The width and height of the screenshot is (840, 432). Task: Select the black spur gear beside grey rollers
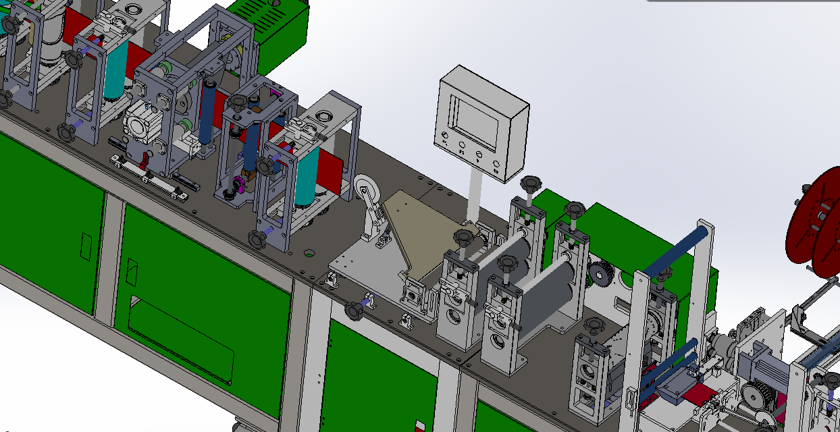602,274
